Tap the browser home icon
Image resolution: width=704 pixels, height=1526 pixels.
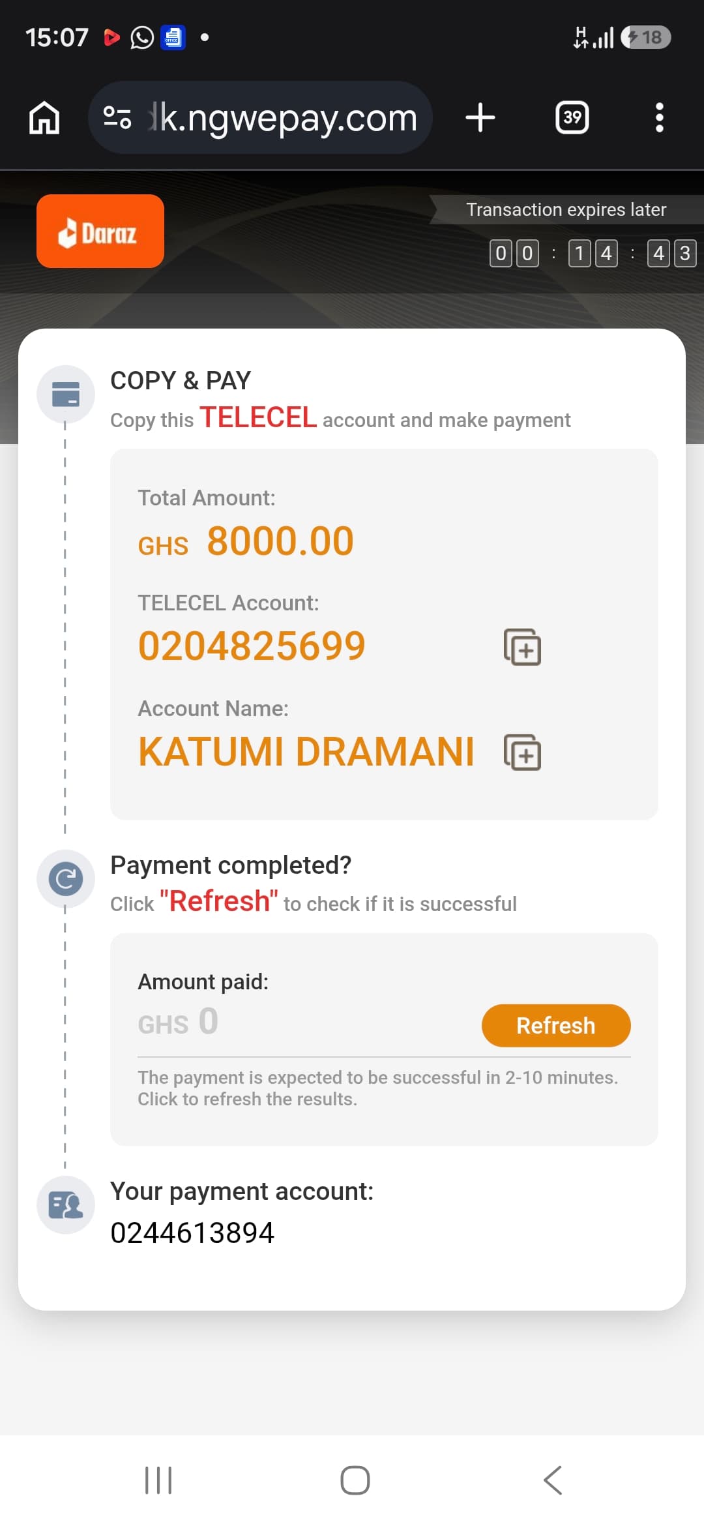point(44,118)
